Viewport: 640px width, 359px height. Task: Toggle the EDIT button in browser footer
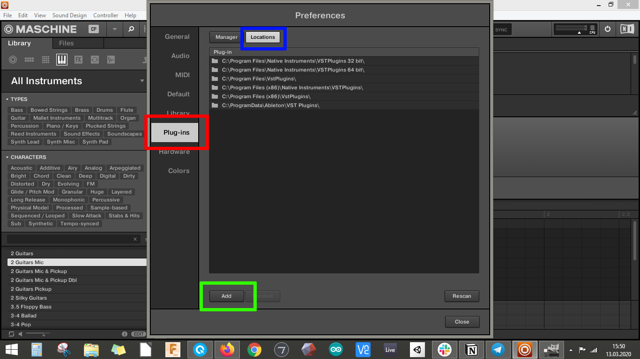tap(138, 334)
